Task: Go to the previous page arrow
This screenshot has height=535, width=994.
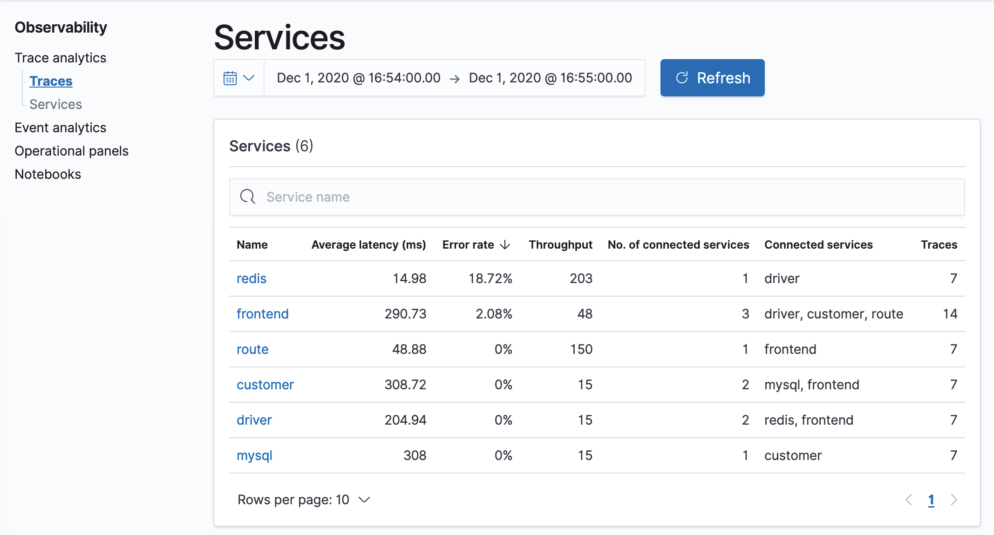Action: point(909,500)
